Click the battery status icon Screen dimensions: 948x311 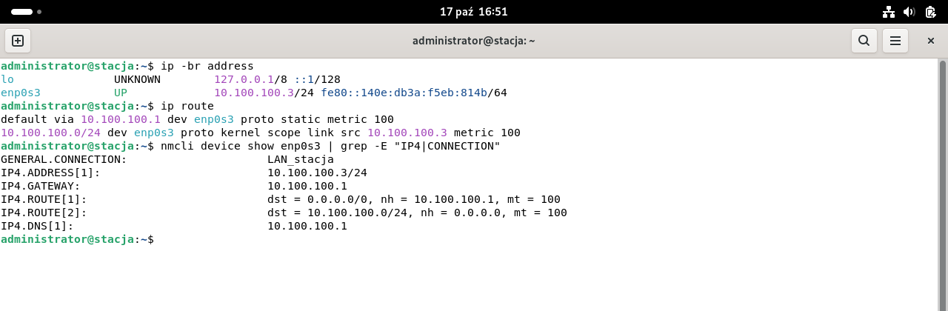pyautogui.click(x=930, y=12)
